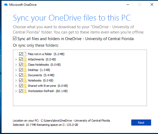Minimize the Microsoft OneDrive window

coord(128,5)
